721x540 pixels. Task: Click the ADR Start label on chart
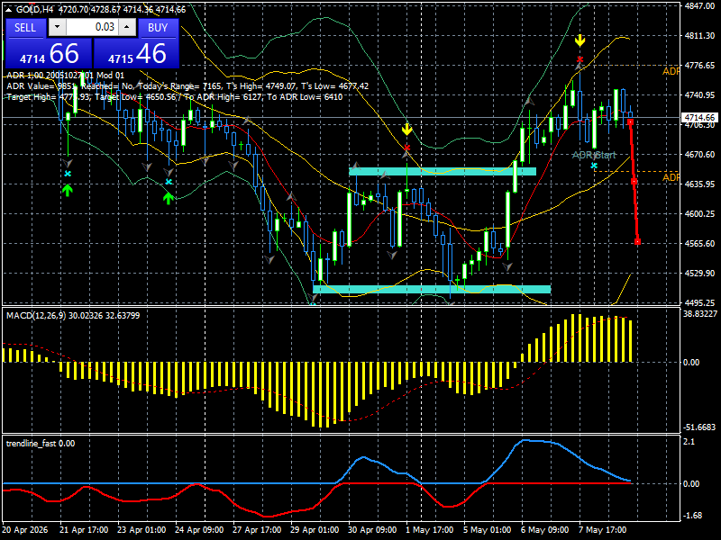[x=594, y=155]
